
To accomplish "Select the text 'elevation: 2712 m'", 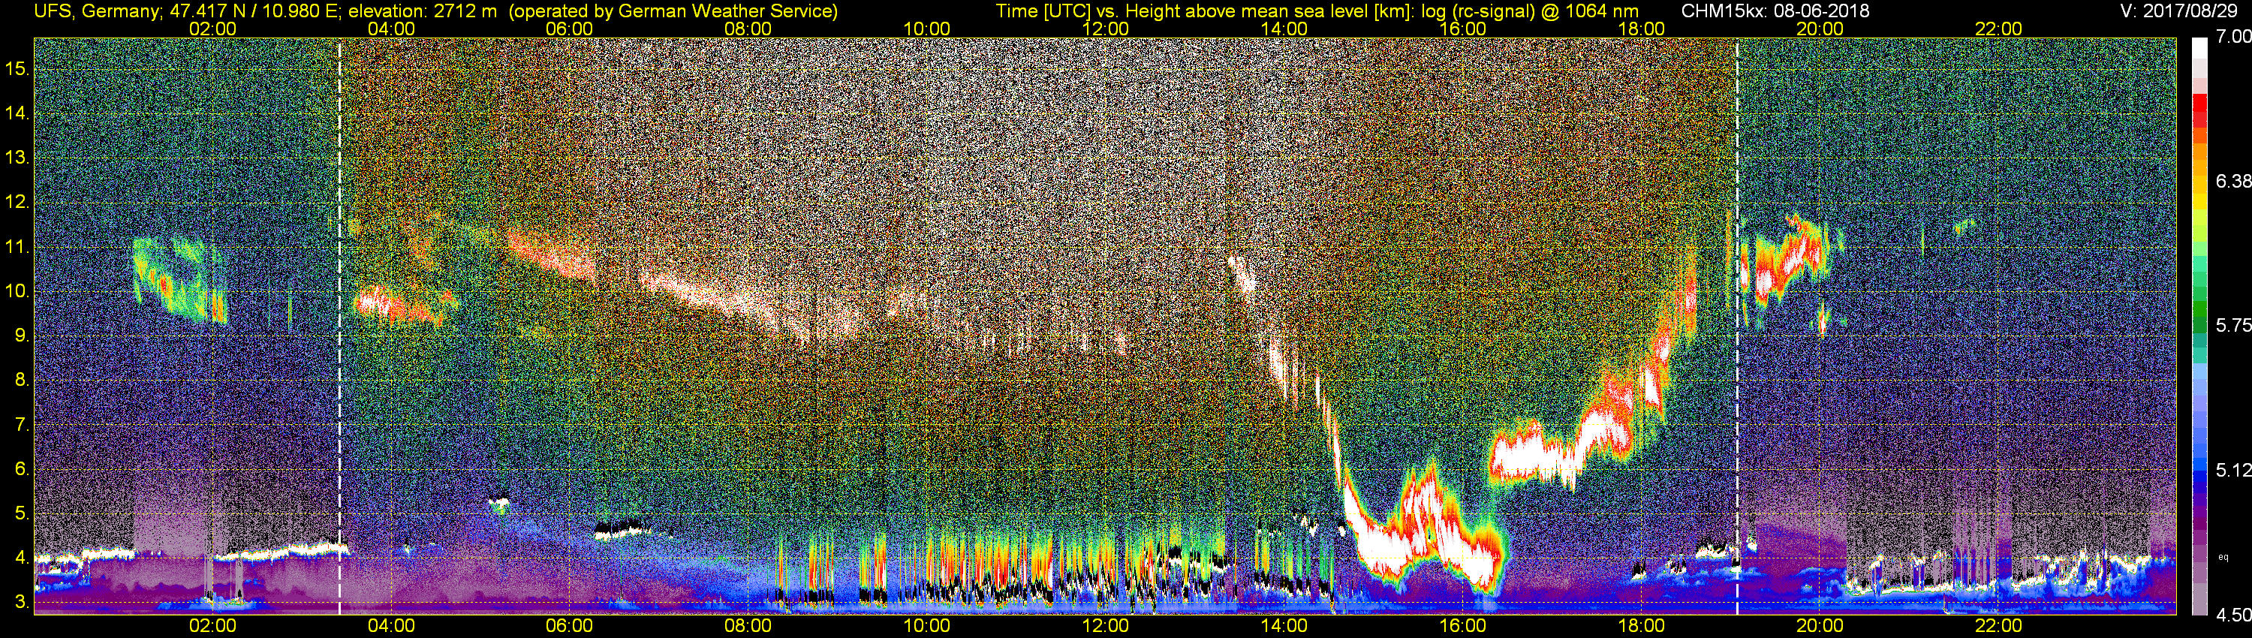I will click(423, 11).
